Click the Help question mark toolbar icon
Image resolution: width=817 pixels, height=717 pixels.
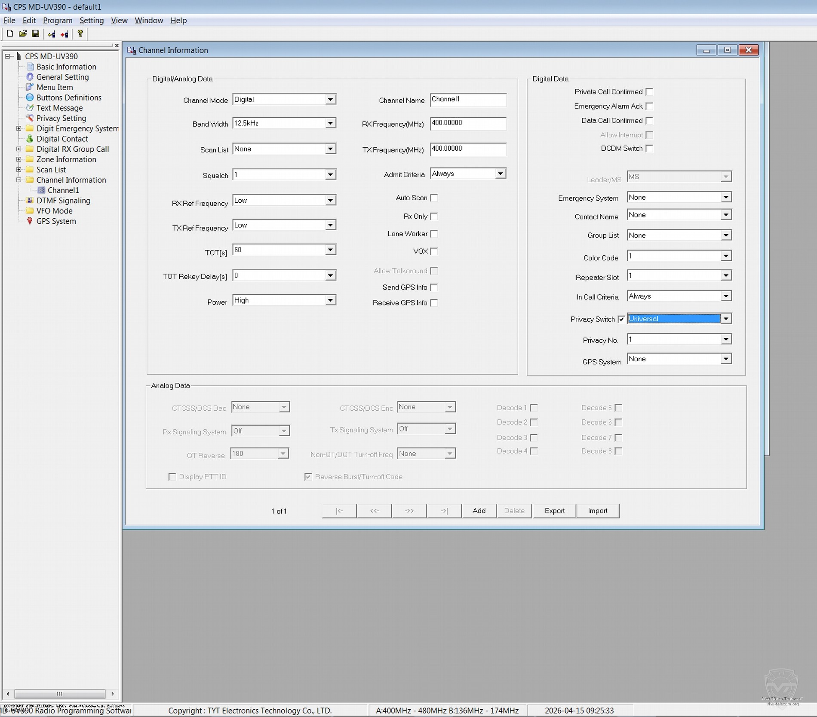pyautogui.click(x=80, y=34)
